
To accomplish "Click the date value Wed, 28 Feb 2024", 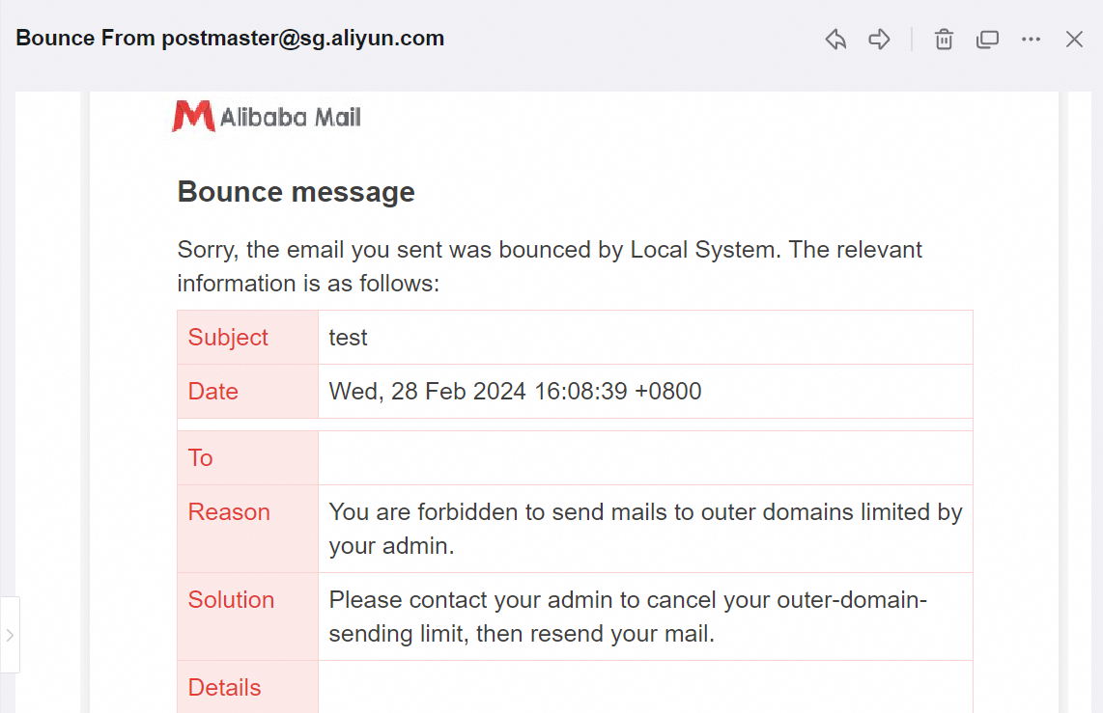I will tap(515, 392).
